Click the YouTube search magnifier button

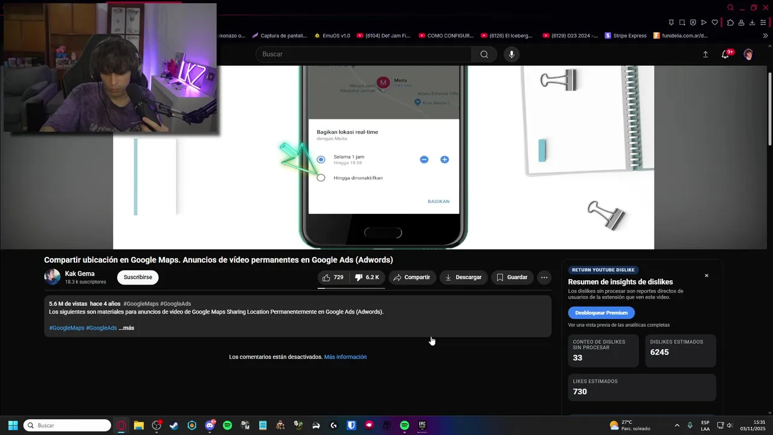[484, 54]
